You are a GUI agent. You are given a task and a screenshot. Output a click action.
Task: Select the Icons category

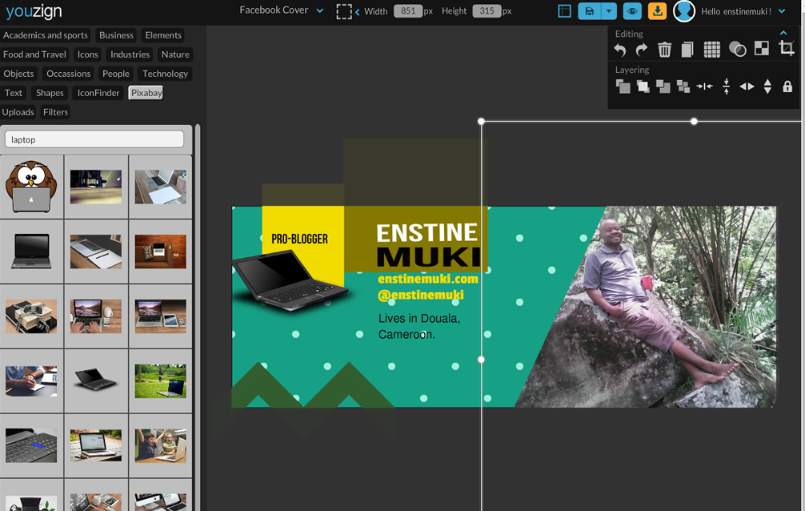(87, 54)
